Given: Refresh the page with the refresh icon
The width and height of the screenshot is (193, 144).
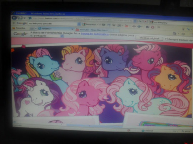Looking at the screenshot, I should click(x=140, y=21).
